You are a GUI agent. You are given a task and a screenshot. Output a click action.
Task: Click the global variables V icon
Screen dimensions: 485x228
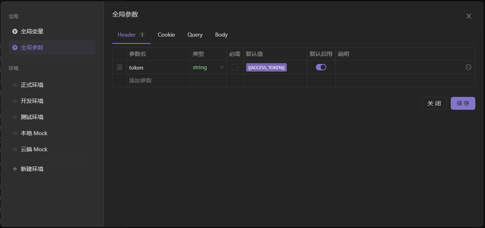click(x=15, y=31)
